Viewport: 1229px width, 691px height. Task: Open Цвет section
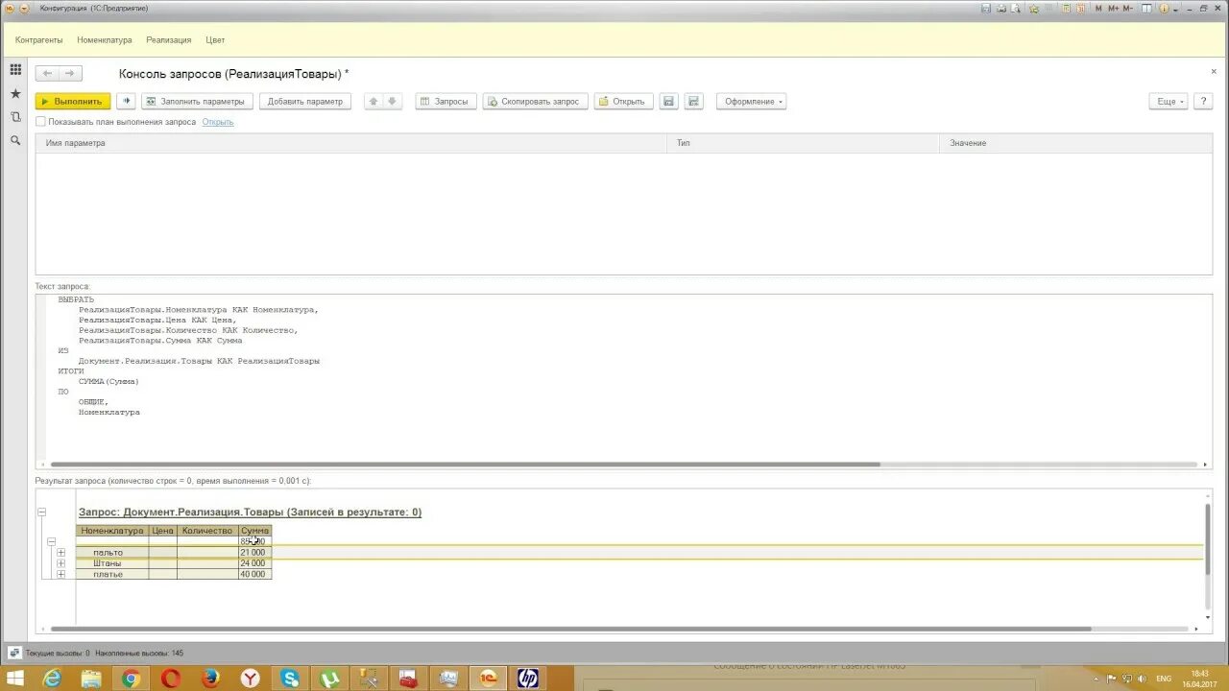215,40
